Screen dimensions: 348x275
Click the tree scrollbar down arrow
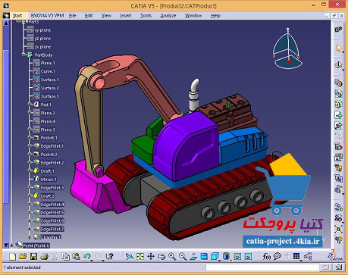pyautogui.click(x=6, y=245)
